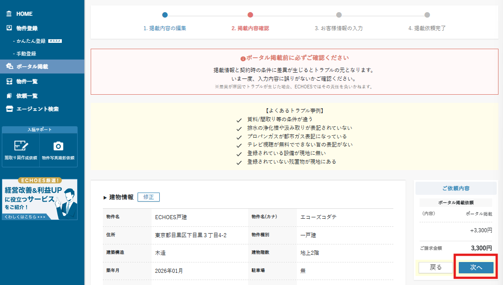Click 修正 button beside 建物情報
The height and width of the screenshot is (285, 503).
pos(148,197)
